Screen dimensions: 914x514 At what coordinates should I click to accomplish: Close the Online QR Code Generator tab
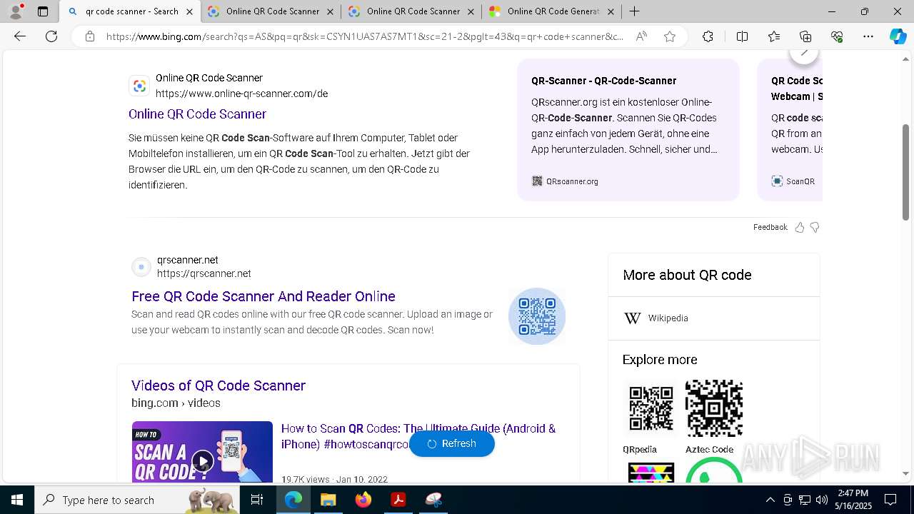click(611, 11)
